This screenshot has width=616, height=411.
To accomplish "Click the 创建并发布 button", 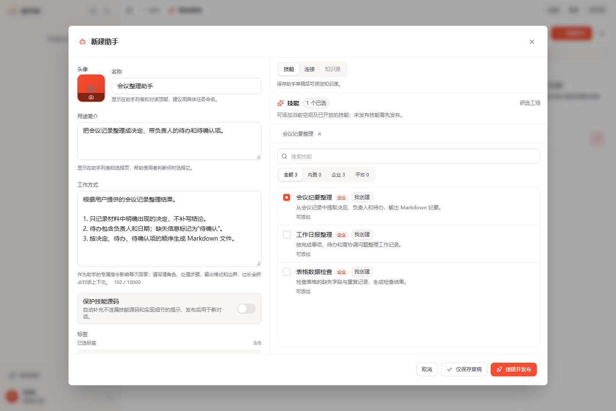I will [x=514, y=369].
